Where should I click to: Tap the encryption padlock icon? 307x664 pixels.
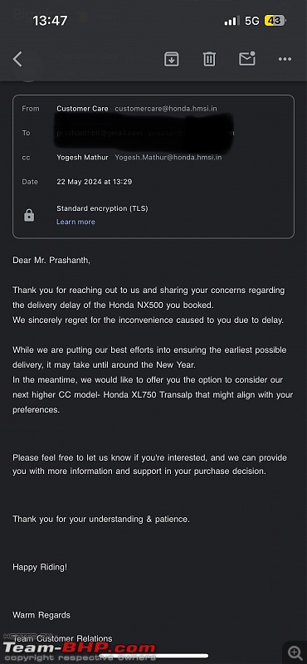[29, 216]
